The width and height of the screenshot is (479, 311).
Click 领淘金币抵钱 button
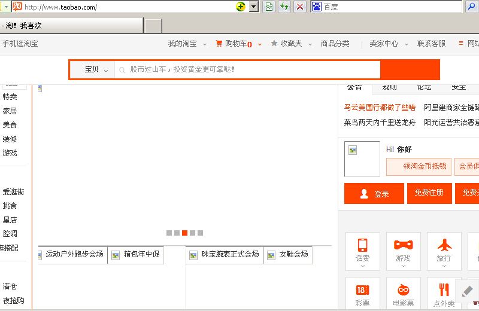tap(419, 167)
